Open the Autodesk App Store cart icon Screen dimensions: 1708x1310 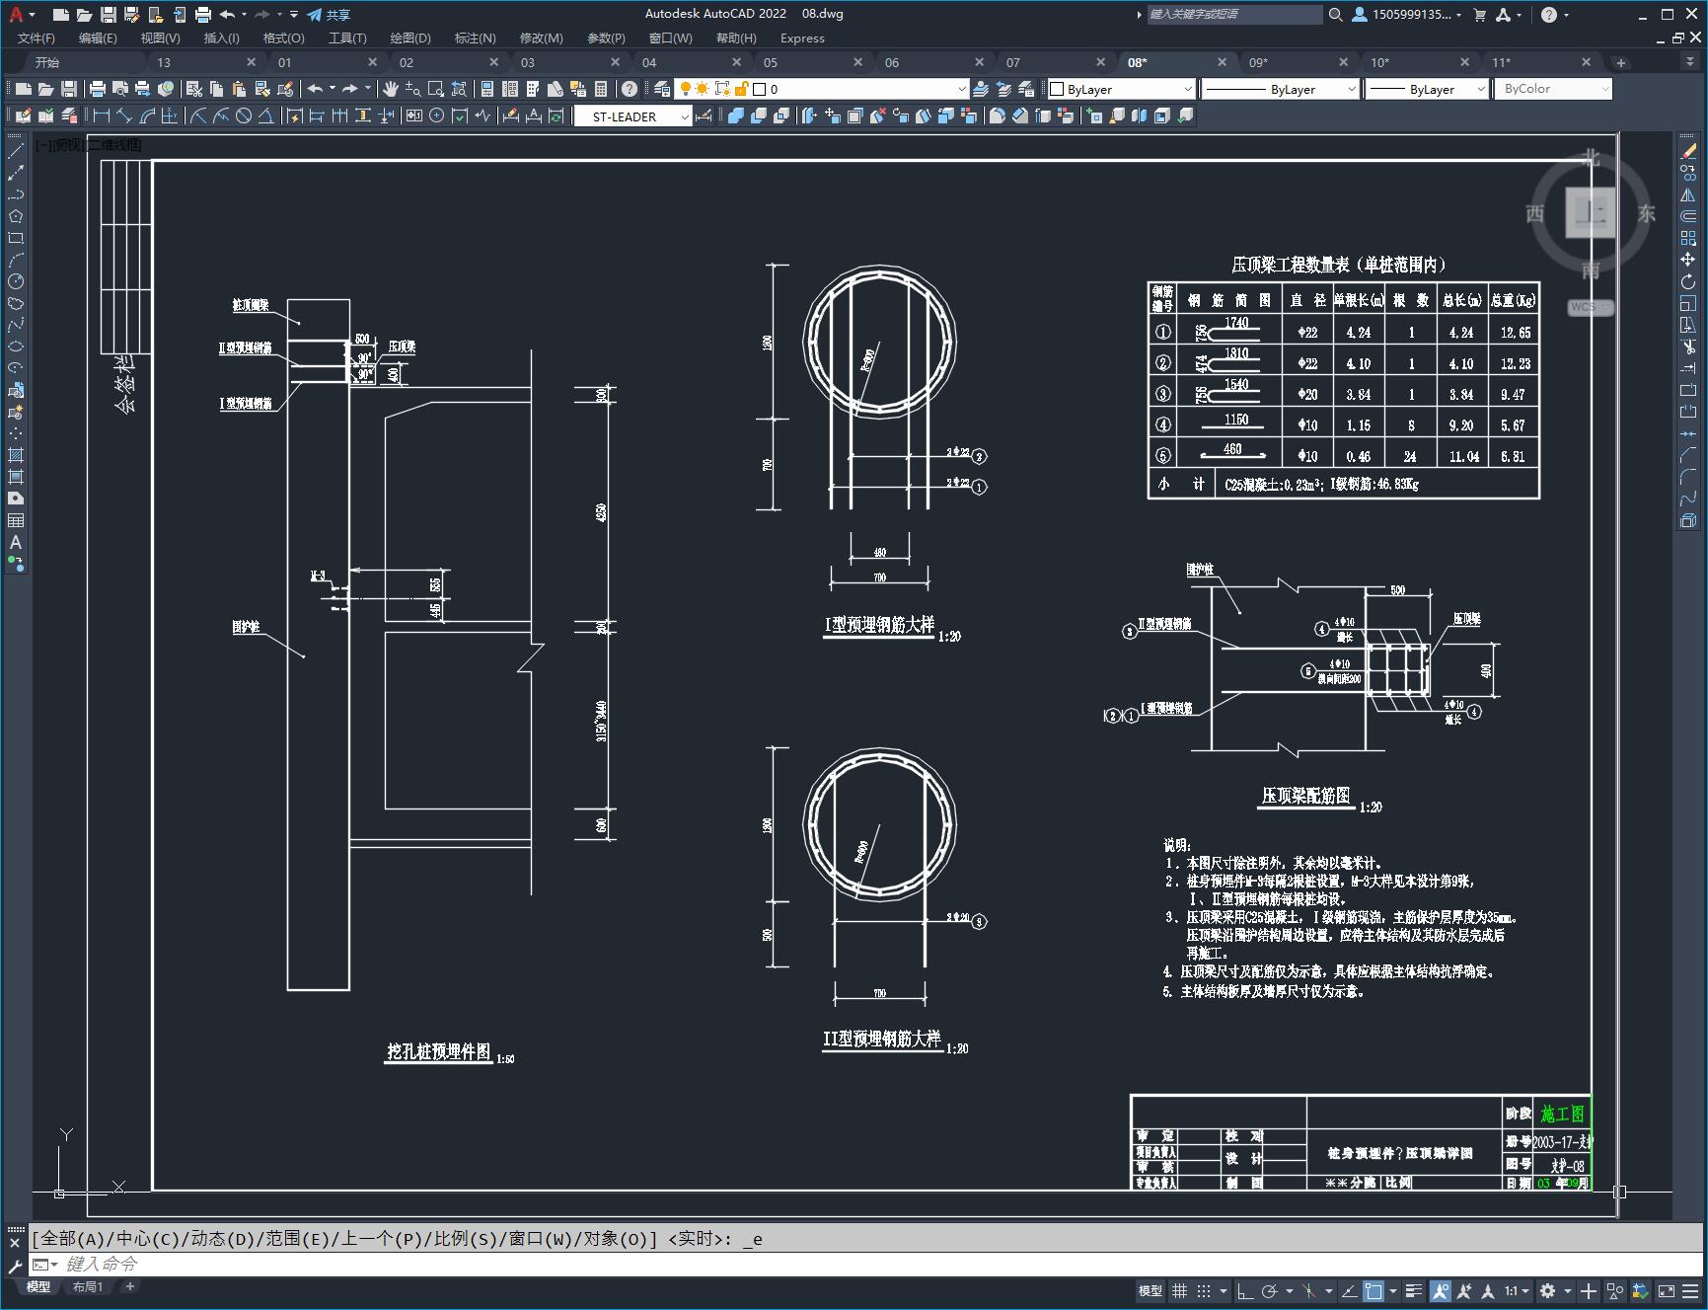tap(1479, 15)
